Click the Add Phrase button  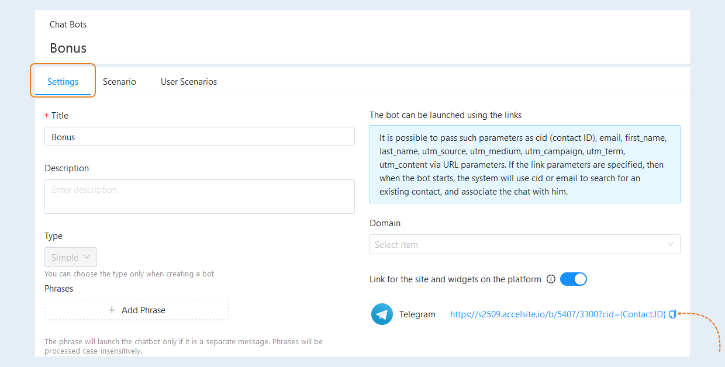click(136, 310)
